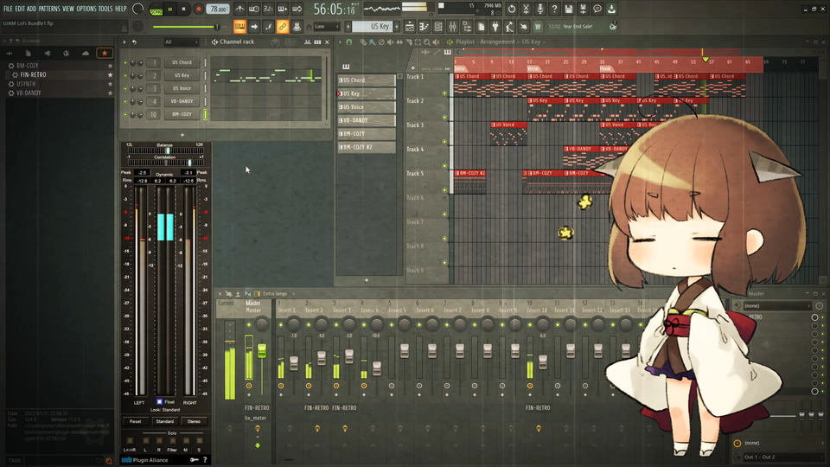This screenshot has height=467, width=830.
Task: Toggle the overdub/blend recording icon
Action: tap(282, 9)
